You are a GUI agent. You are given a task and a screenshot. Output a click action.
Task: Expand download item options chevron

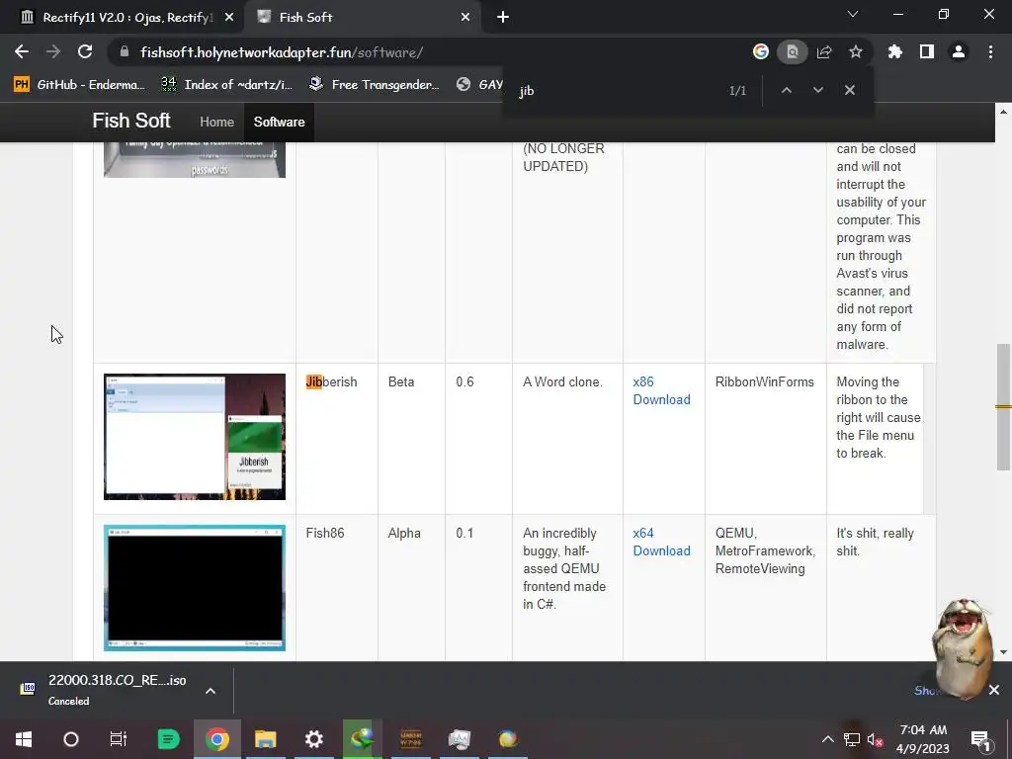(x=211, y=691)
